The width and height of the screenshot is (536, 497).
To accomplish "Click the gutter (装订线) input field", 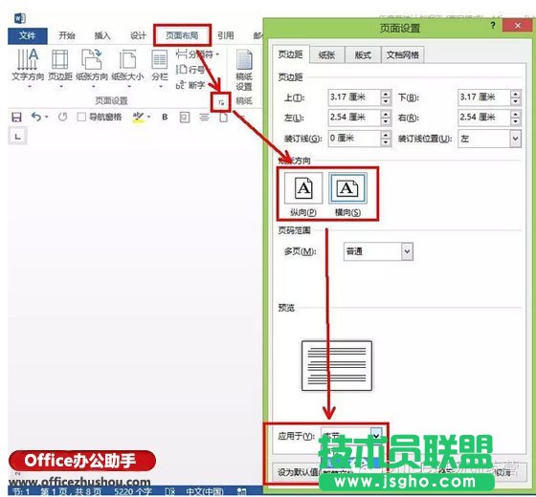I will [x=354, y=139].
